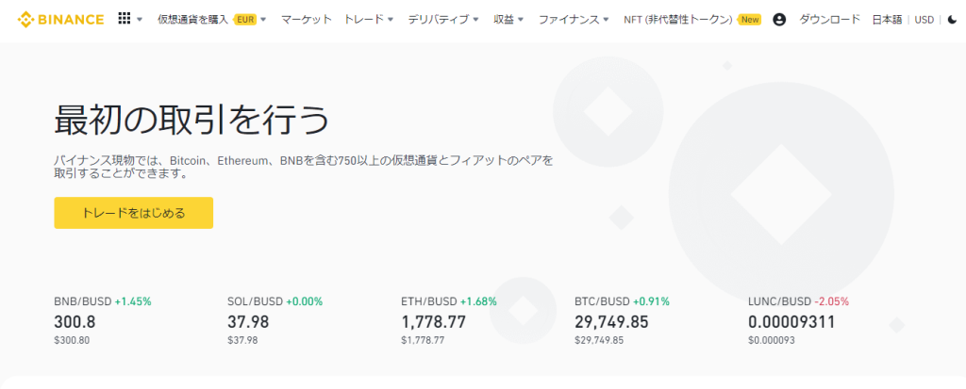Change display currency via USD

pos(924,19)
